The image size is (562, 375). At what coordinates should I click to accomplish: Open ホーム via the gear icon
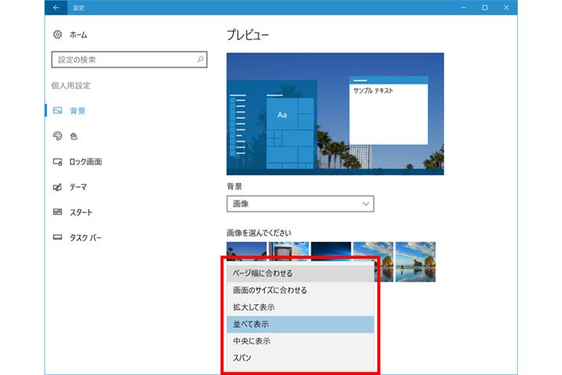pos(57,35)
